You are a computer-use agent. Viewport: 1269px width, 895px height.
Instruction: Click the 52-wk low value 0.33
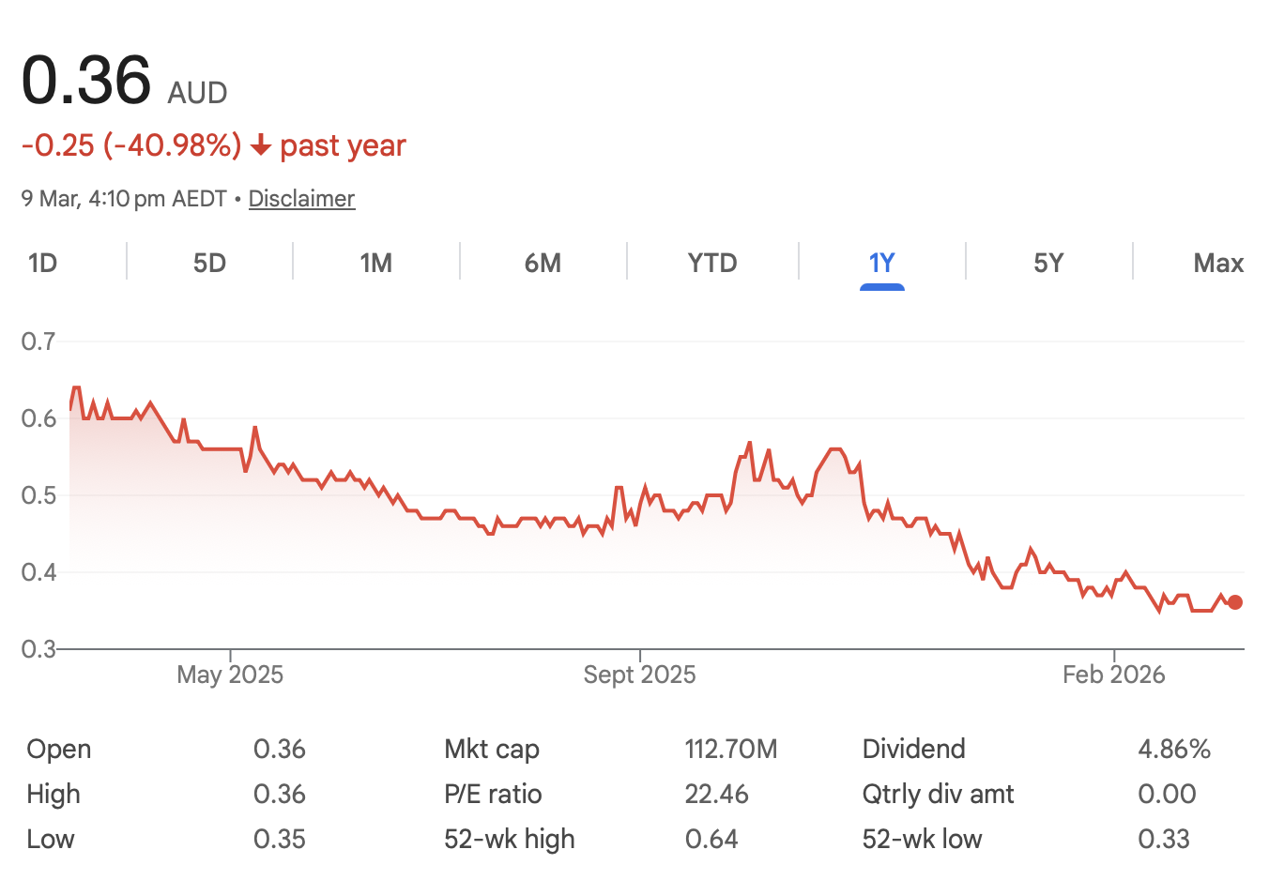[1163, 839]
